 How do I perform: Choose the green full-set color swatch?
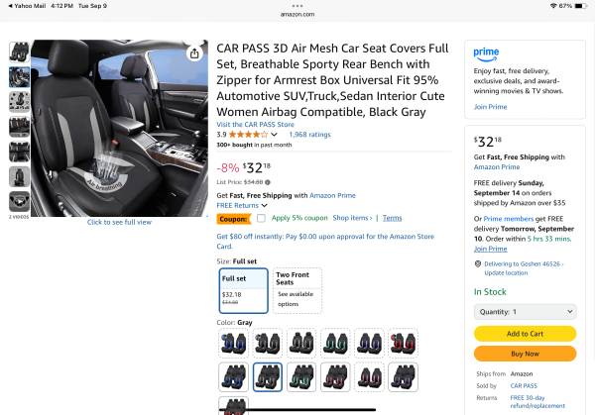[301, 377]
